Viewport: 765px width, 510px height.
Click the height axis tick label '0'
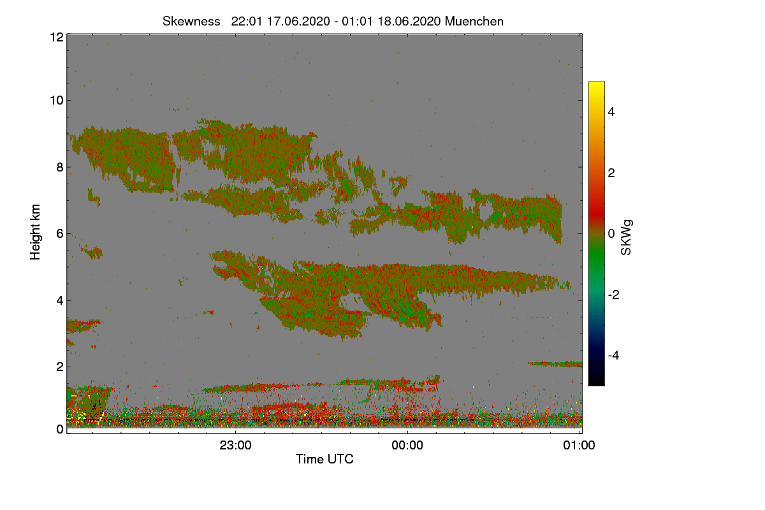59,429
